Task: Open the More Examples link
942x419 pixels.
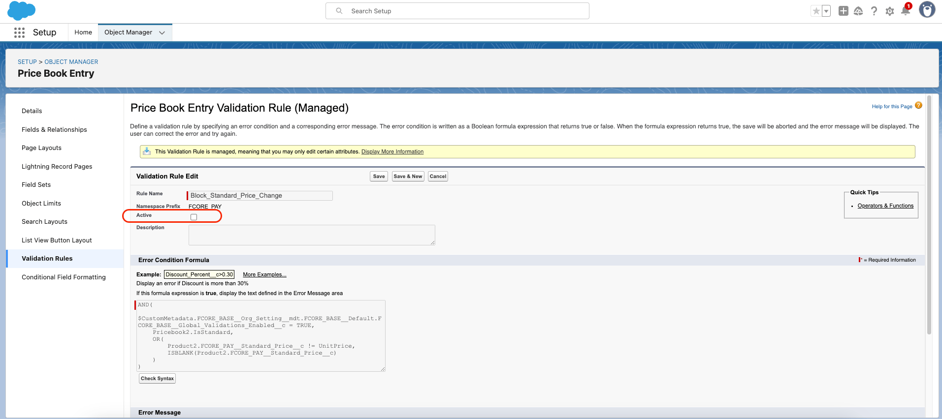Action: (x=264, y=274)
